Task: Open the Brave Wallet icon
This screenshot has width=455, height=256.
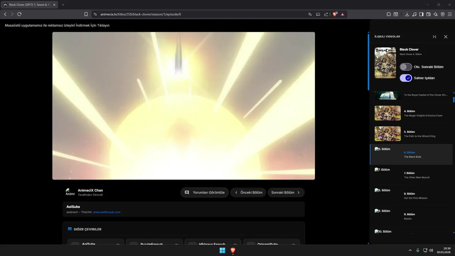Action: [428, 14]
